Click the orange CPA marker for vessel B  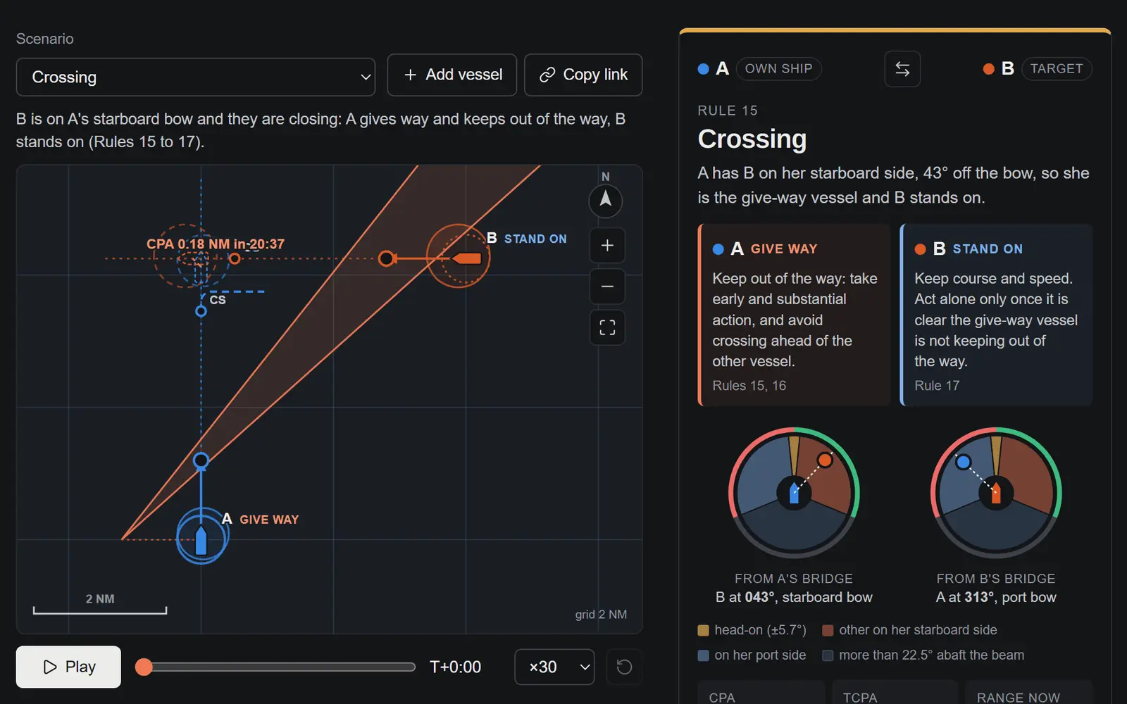coord(235,259)
